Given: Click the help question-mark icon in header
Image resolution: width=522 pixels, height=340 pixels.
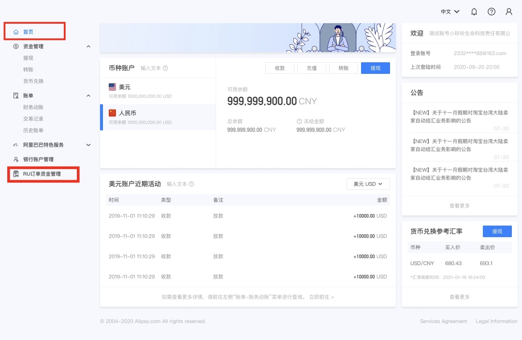Looking at the screenshot, I should coord(492,11).
